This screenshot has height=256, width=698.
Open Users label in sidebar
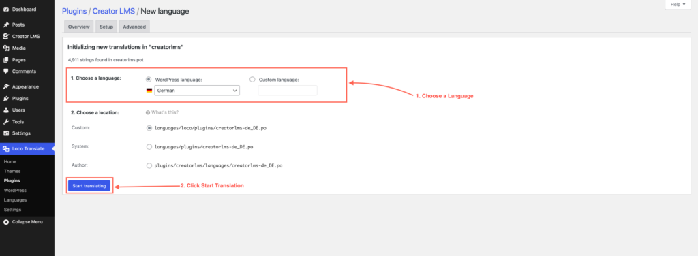(x=18, y=110)
